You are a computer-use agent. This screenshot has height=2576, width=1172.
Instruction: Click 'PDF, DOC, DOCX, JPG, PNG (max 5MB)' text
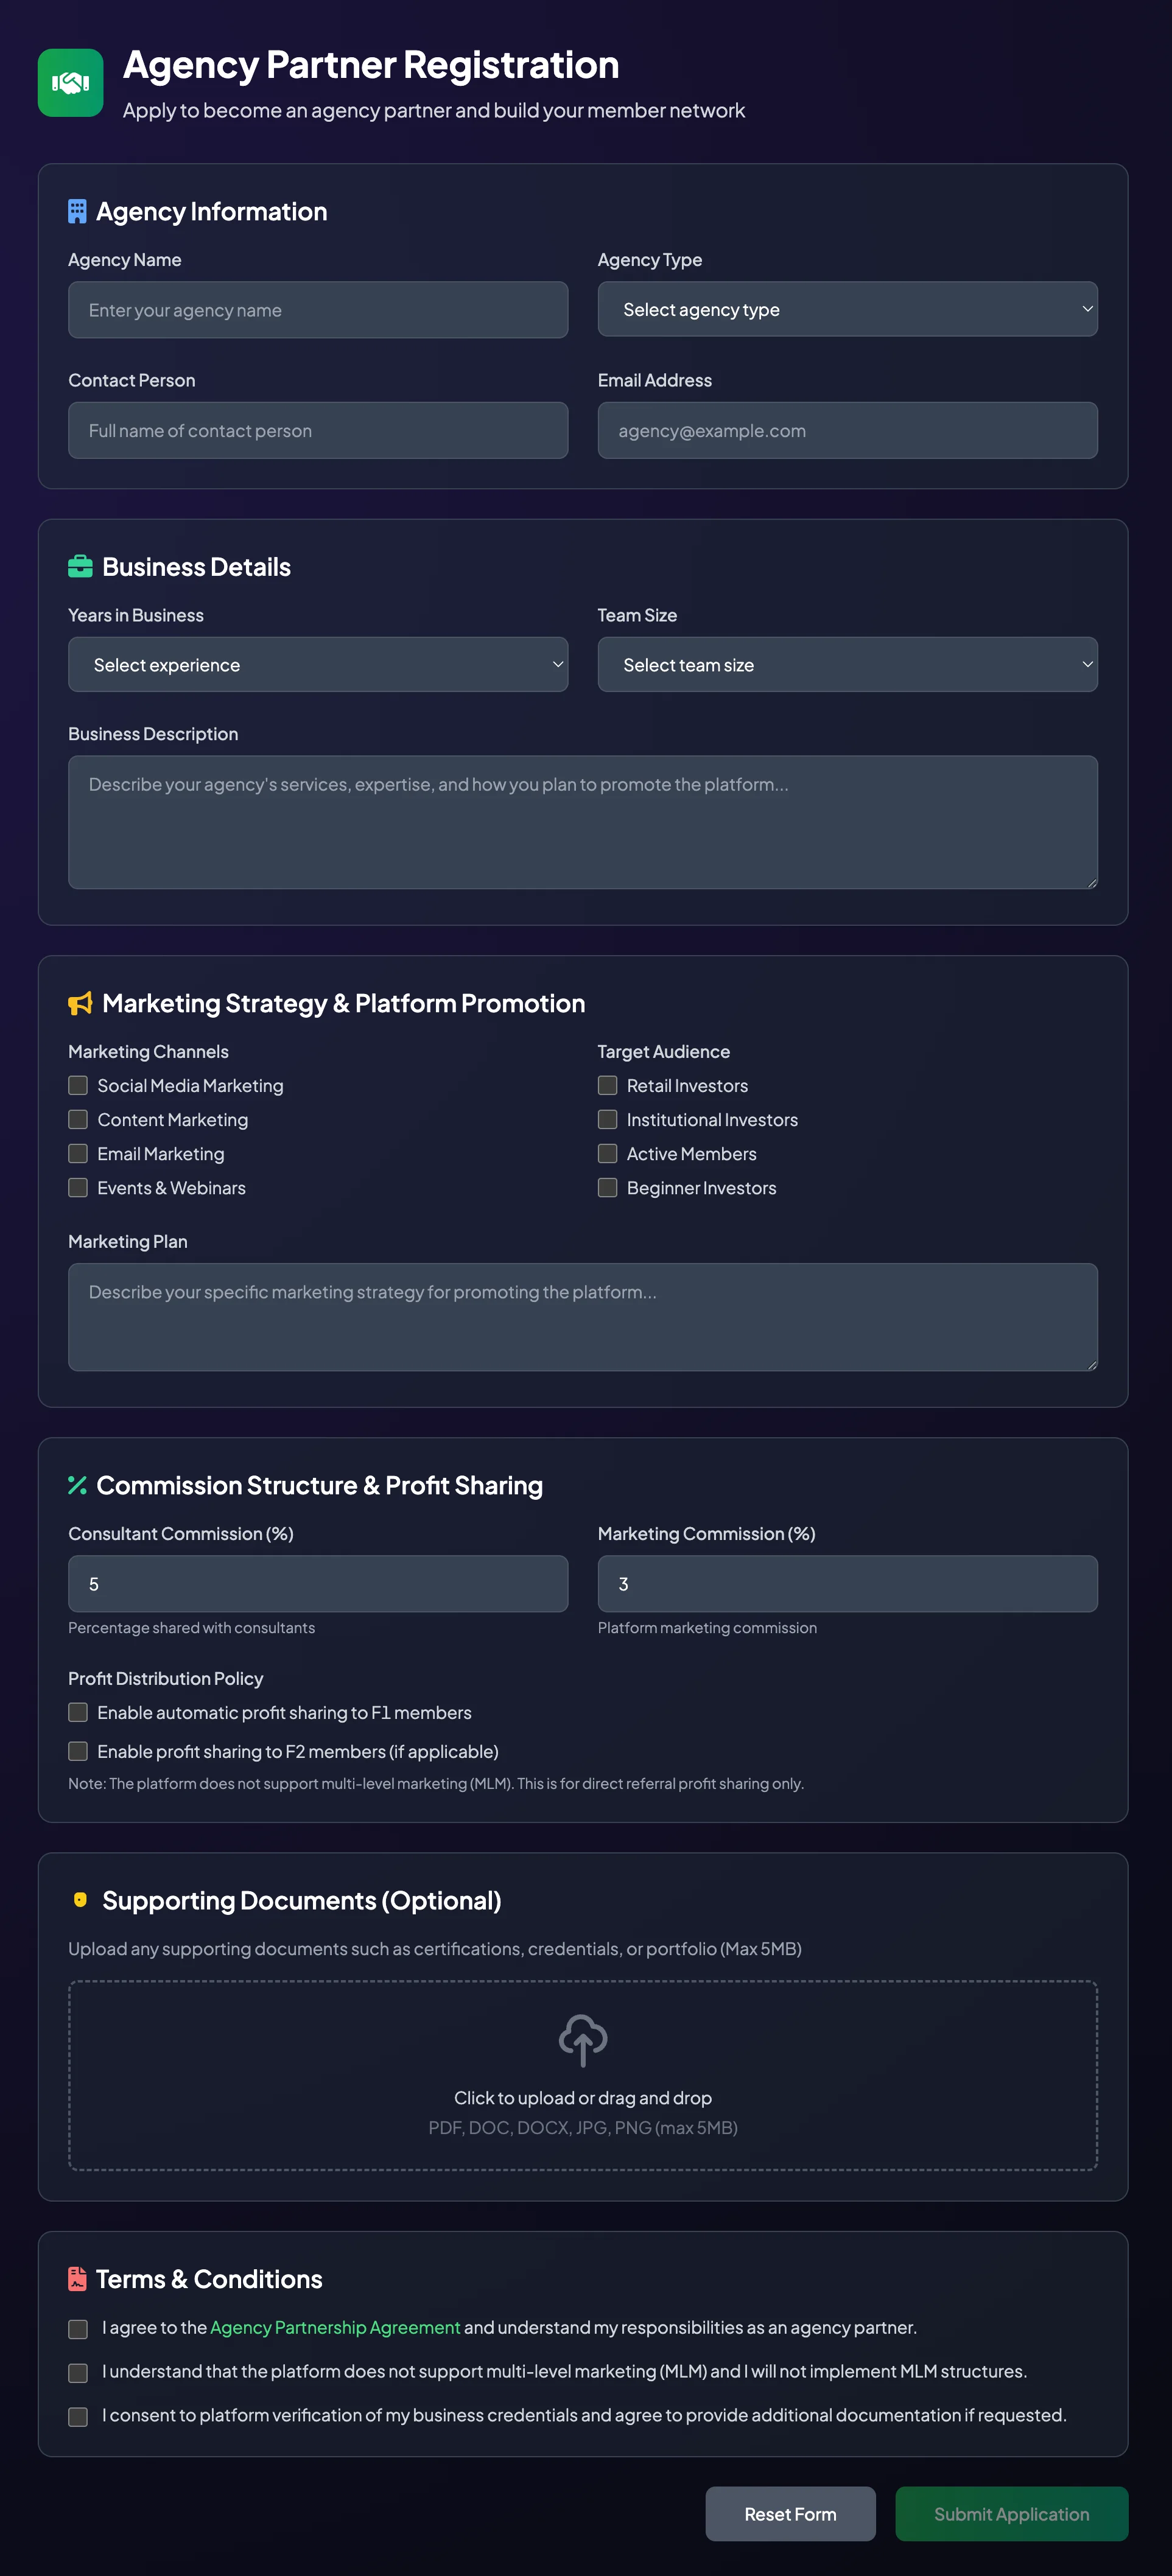click(x=583, y=2128)
